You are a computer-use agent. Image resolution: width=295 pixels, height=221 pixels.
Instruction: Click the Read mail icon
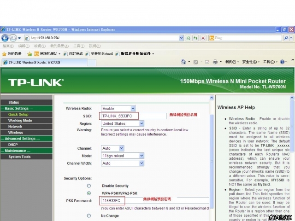pos(207,62)
